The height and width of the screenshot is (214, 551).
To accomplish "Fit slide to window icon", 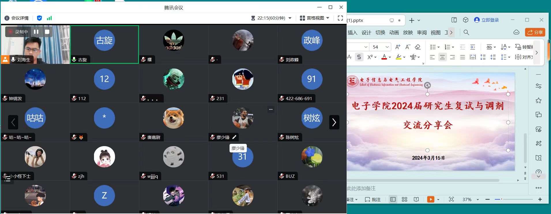I will [451, 199].
